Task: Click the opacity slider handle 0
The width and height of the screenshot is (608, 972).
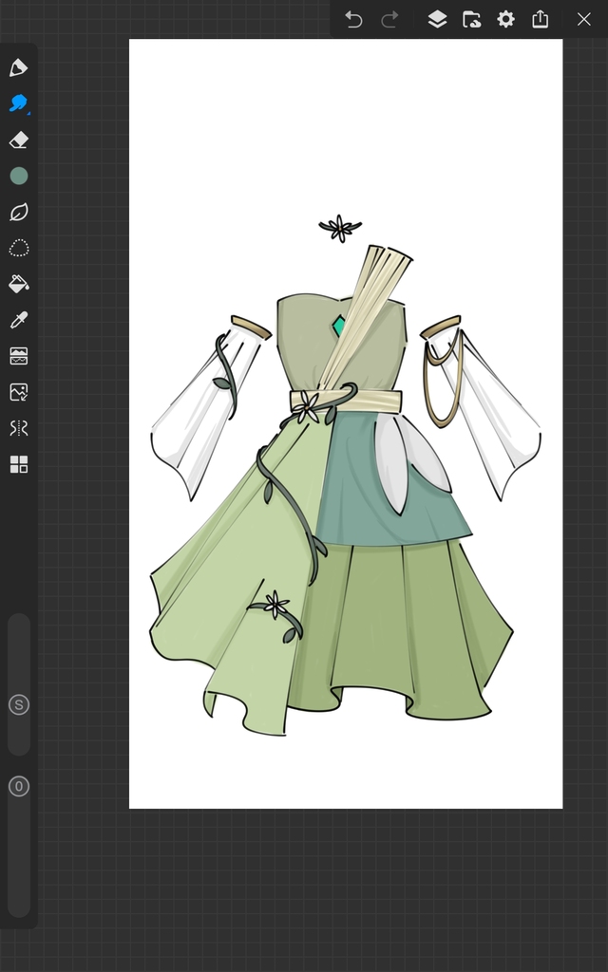Action: [19, 787]
